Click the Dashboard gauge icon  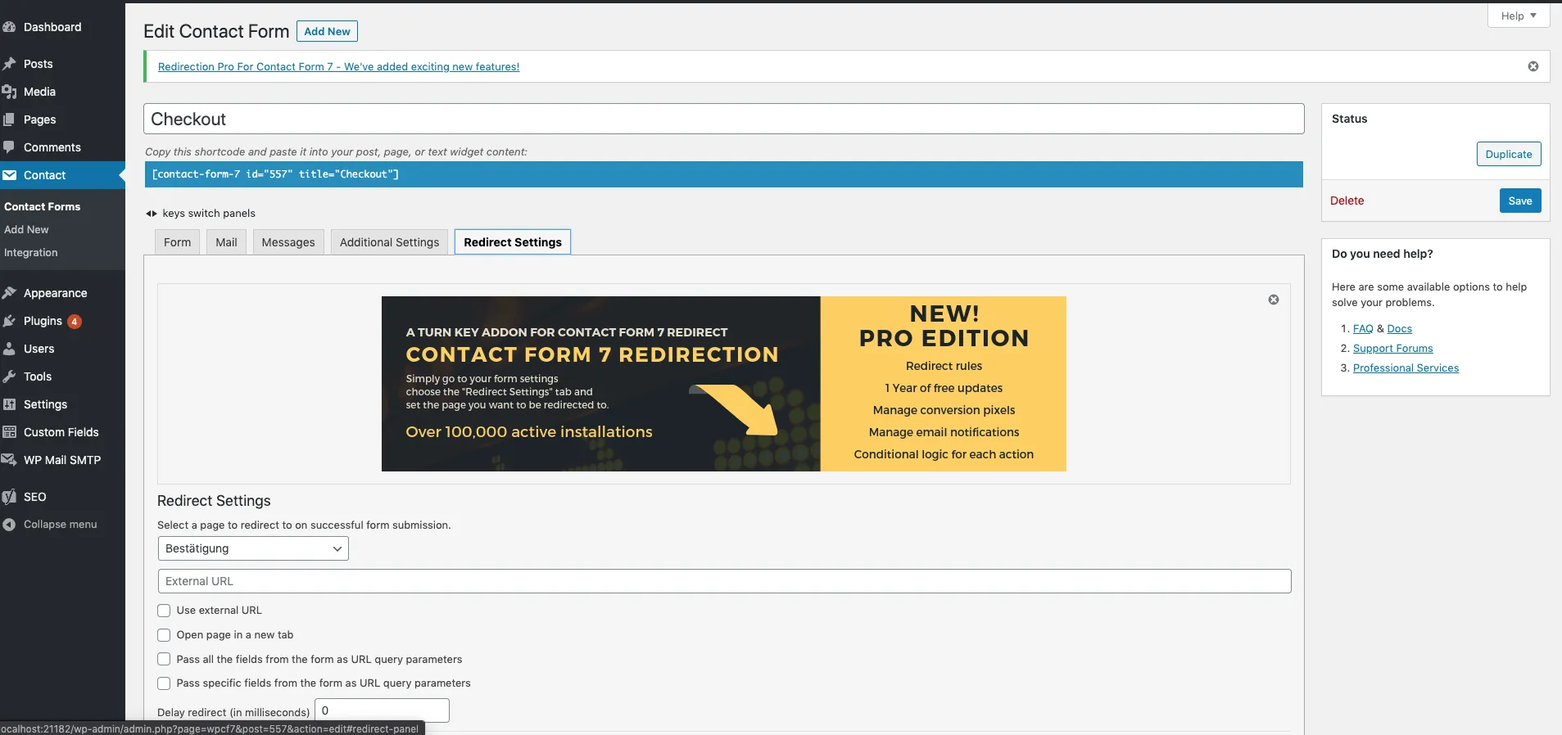pyautogui.click(x=9, y=27)
